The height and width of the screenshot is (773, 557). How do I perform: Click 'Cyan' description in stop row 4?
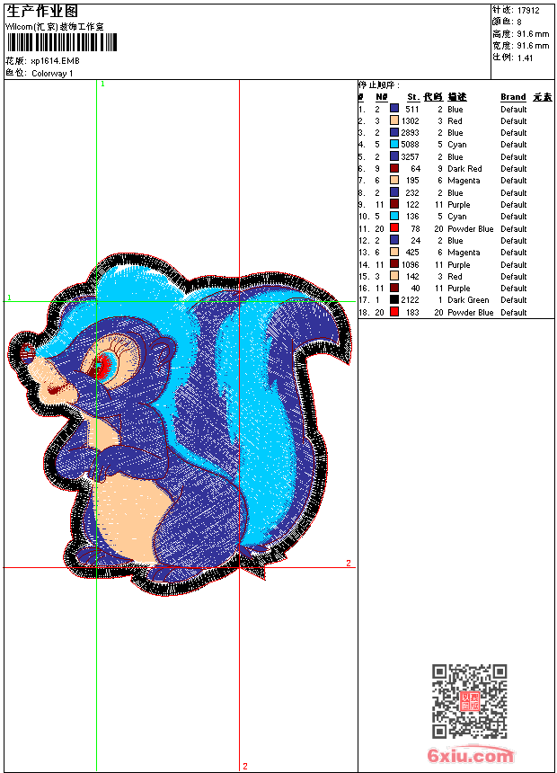point(457,145)
